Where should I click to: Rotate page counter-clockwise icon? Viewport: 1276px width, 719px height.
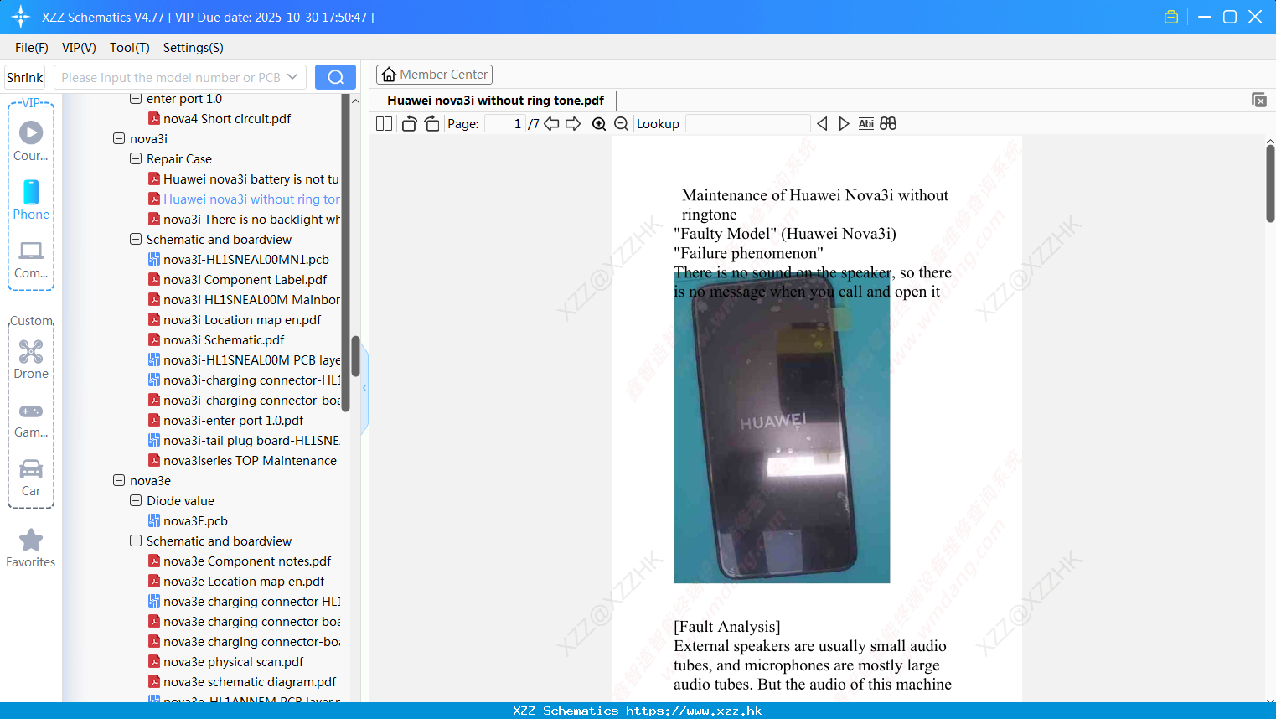point(409,123)
